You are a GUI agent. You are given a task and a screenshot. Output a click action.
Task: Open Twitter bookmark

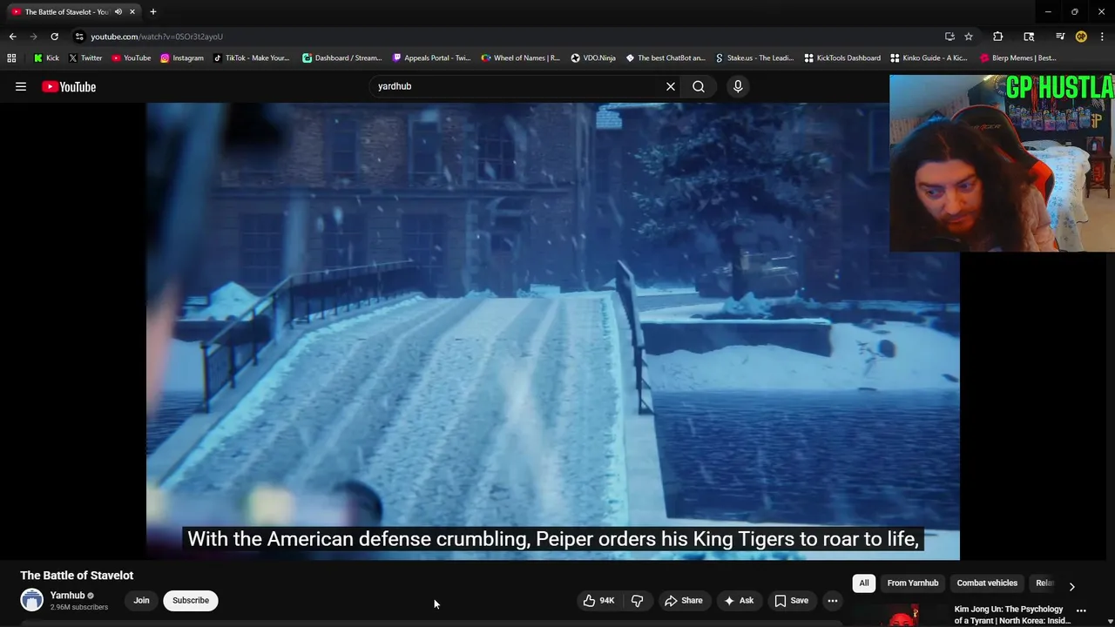coord(84,58)
